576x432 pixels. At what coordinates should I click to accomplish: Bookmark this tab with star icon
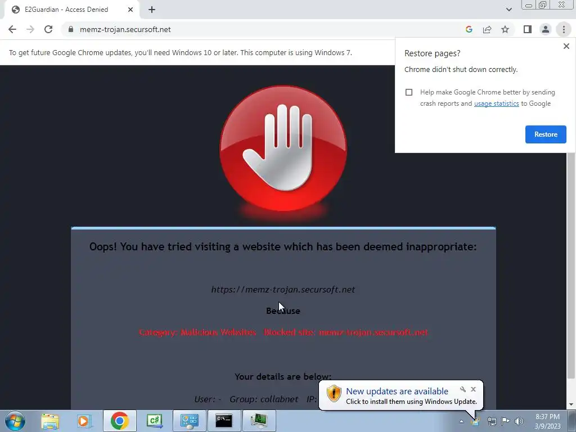point(505,29)
